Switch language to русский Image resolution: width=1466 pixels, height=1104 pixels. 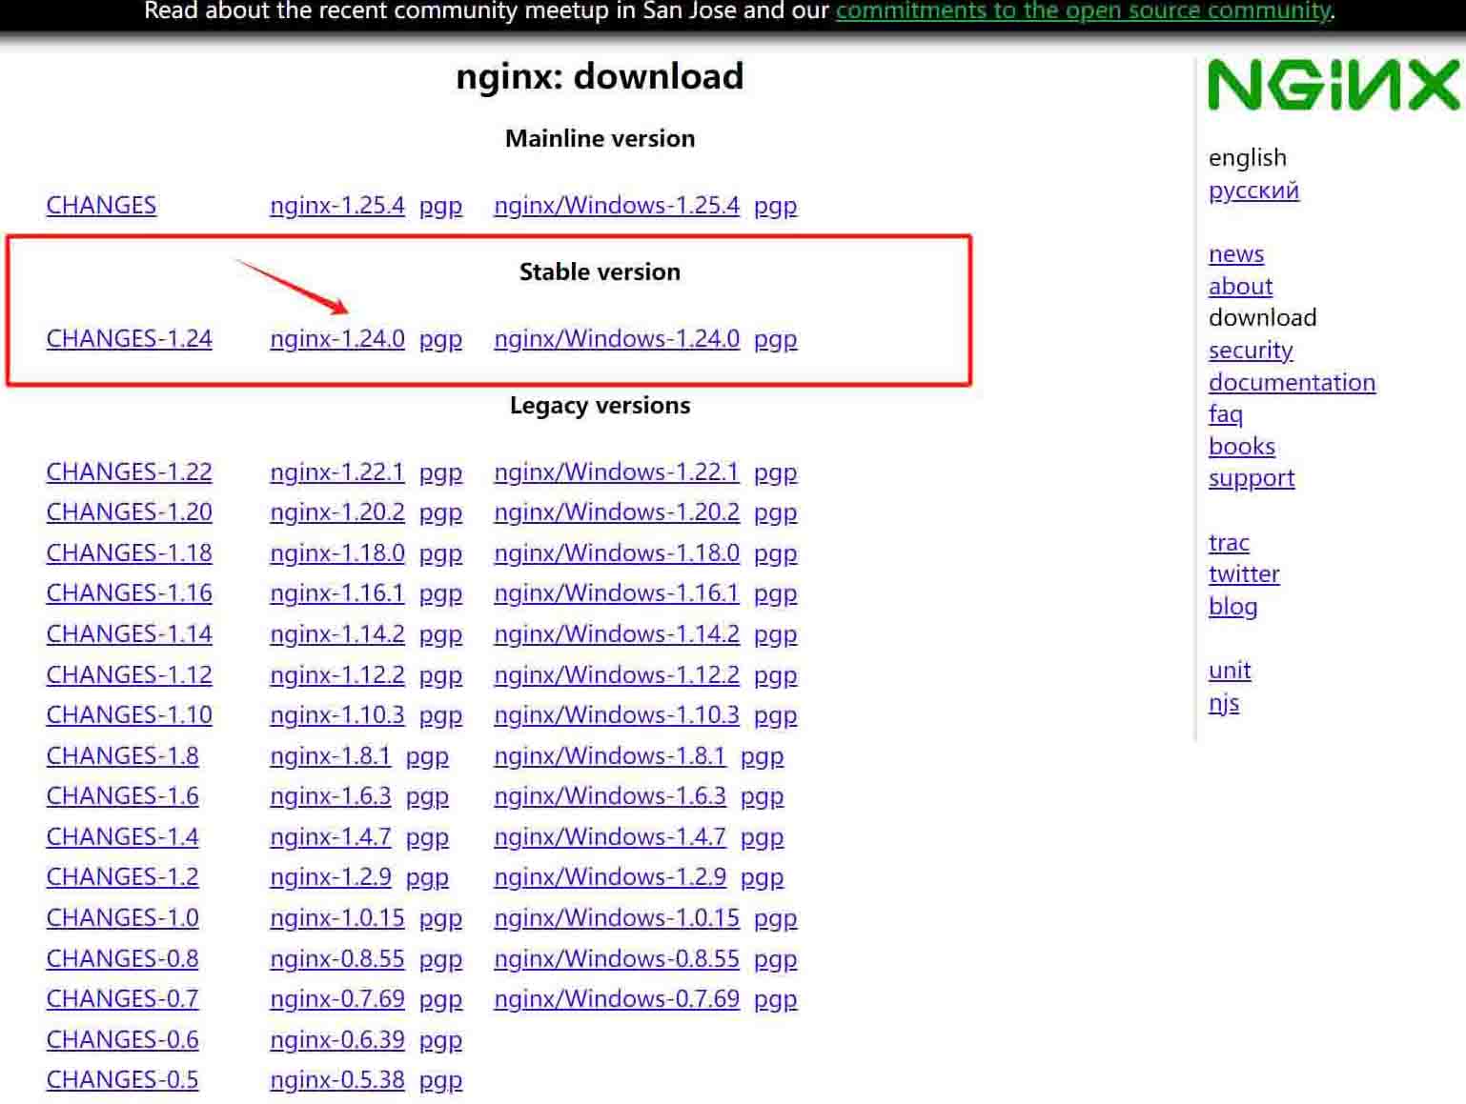click(x=1253, y=191)
